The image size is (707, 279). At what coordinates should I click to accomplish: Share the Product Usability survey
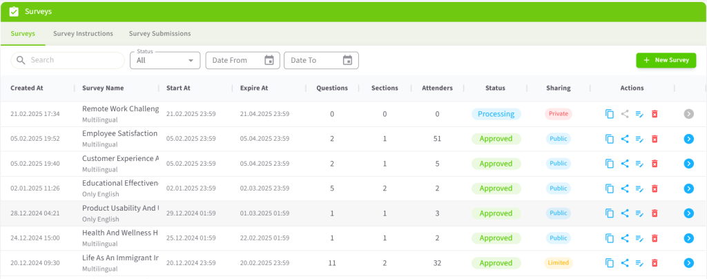tap(624, 213)
